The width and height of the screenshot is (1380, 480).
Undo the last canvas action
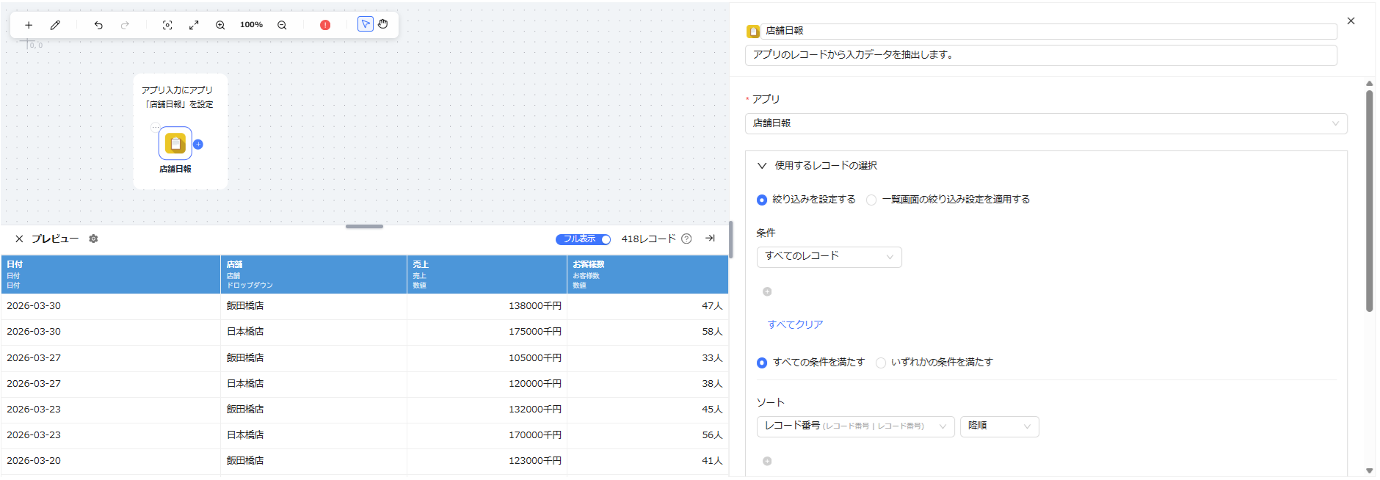pyautogui.click(x=98, y=25)
